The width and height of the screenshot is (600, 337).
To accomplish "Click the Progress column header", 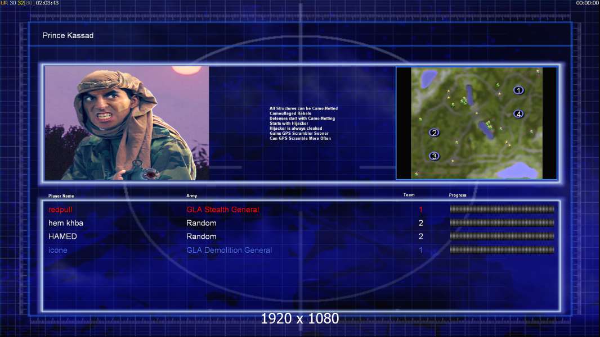I will (x=458, y=195).
